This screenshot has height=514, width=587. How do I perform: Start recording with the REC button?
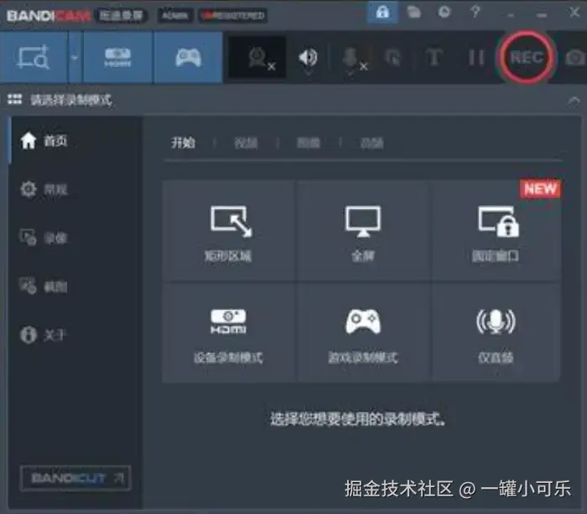[527, 57]
